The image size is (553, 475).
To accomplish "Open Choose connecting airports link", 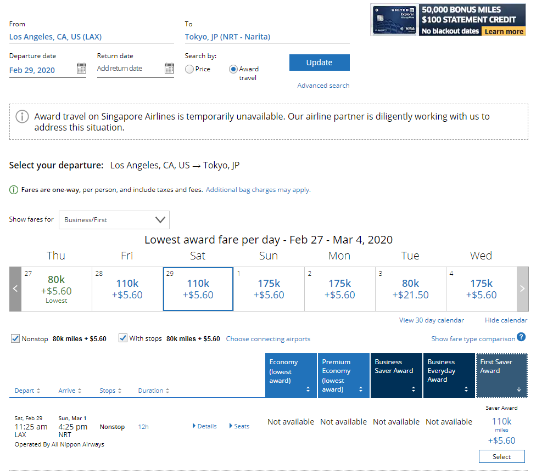I will click(268, 339).
